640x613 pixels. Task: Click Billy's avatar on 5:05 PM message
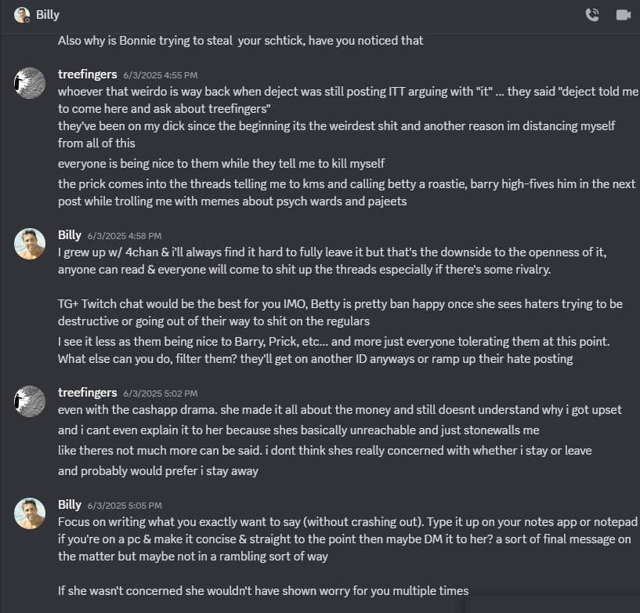(x=30, y=513)
